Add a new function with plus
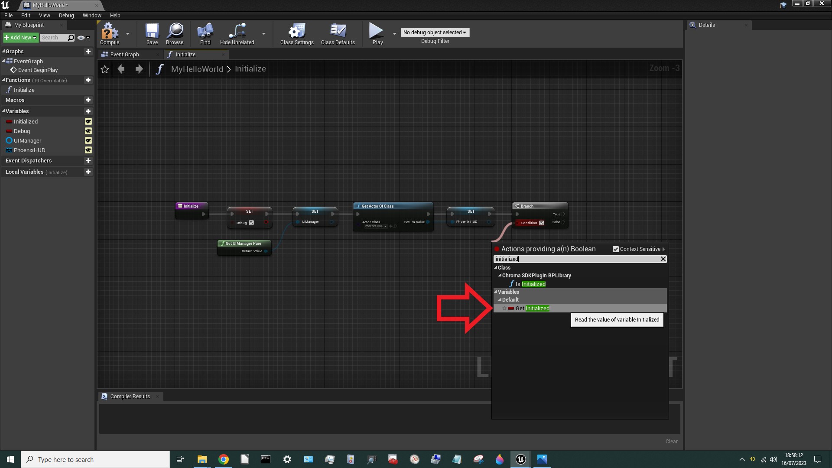832x468 pixels. pyautogui.click(x=88, y=80)
